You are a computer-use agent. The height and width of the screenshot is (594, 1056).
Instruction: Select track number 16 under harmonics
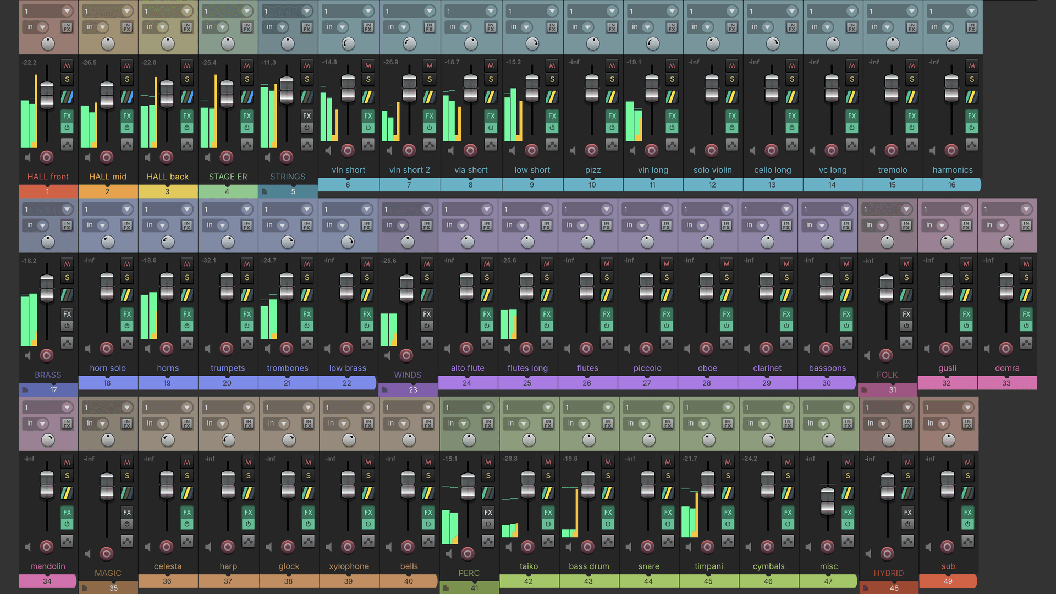[952, 185]
